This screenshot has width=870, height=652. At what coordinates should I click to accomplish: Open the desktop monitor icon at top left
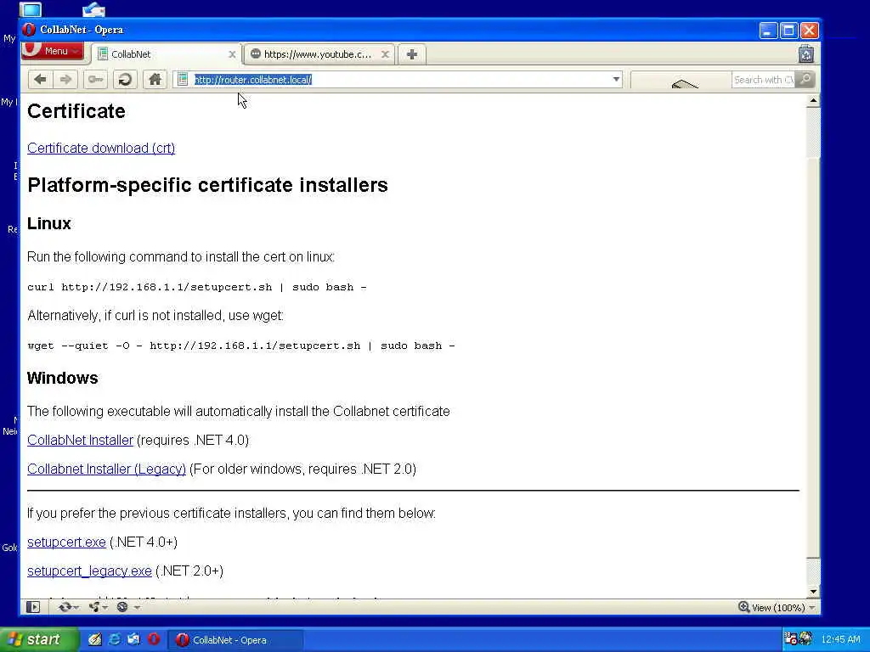[x=31, y=8]
